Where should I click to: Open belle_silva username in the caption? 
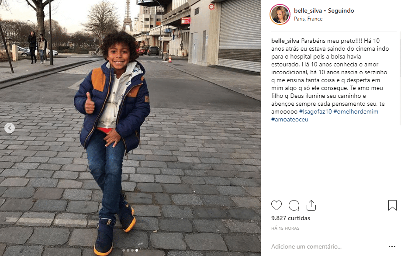coord(285,41)
